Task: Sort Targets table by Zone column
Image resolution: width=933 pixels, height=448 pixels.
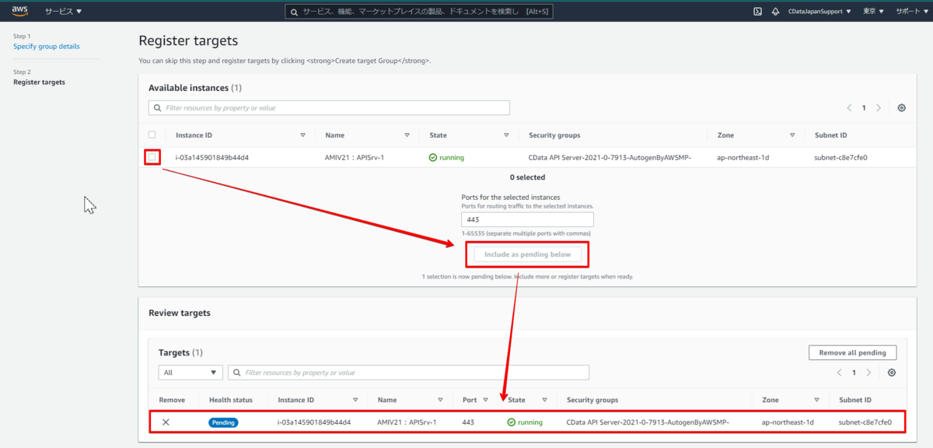Action: [817, 400]
